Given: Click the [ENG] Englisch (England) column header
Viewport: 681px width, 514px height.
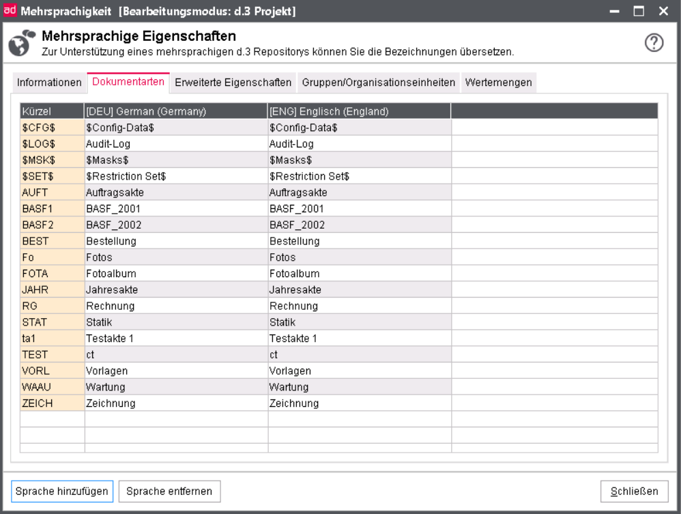Looking at the screenshot, I should pos(359,111).
